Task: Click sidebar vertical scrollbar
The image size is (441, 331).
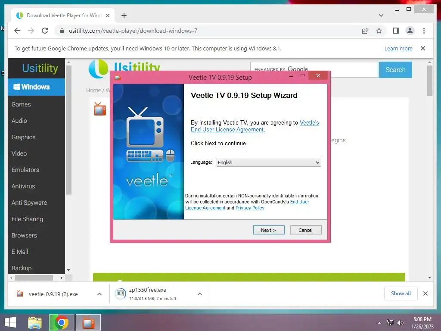Action: 68,130
